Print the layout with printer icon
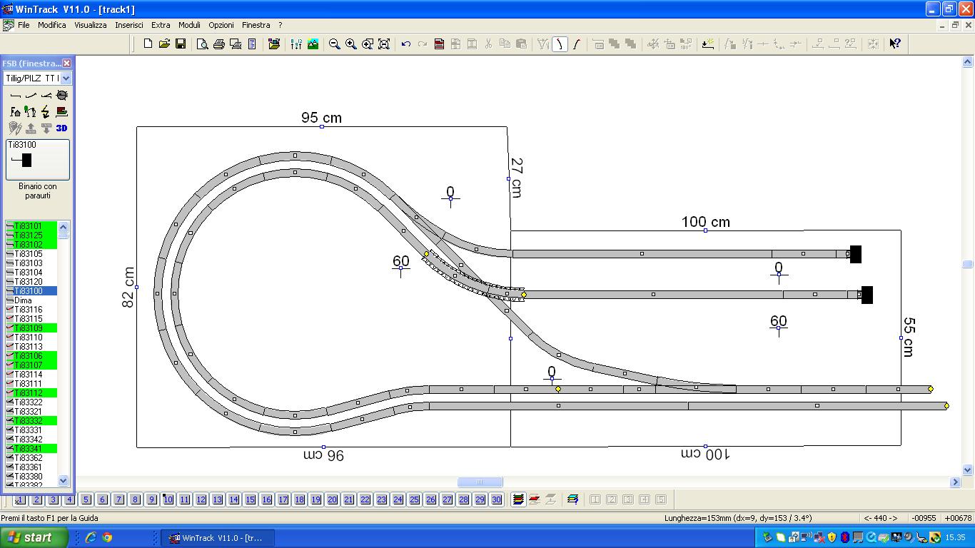Image resolution: width=975 pixels, height=548 pixels. coord(219,44)
